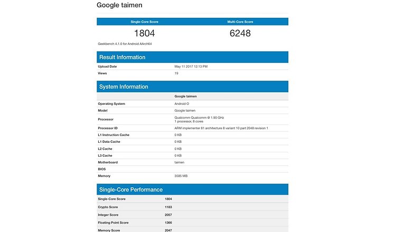Click the Operating System value Android O

point(182,104)
